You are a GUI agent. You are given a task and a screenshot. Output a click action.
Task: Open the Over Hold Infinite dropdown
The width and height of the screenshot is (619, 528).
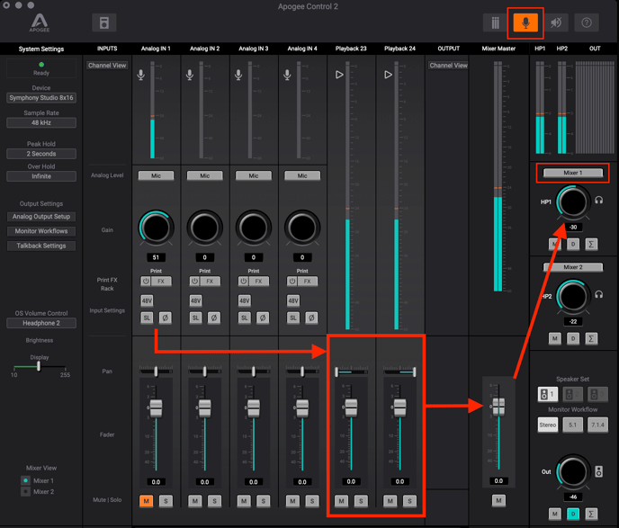click(41, 176)
